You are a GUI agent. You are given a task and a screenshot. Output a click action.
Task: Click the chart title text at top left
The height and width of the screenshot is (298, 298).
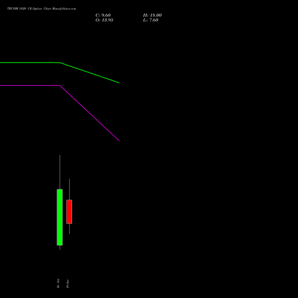42,8
